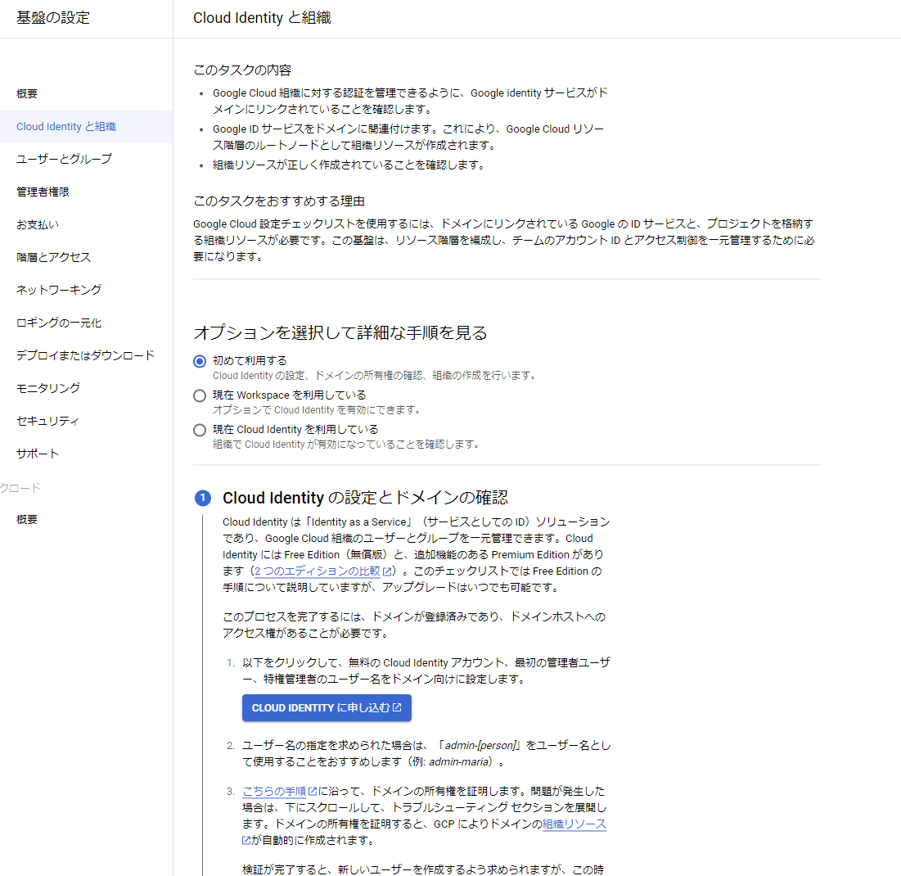Open the 概要 sidebar item under 基盤の設定
This screenshot has height=876, width=901.
27,93
